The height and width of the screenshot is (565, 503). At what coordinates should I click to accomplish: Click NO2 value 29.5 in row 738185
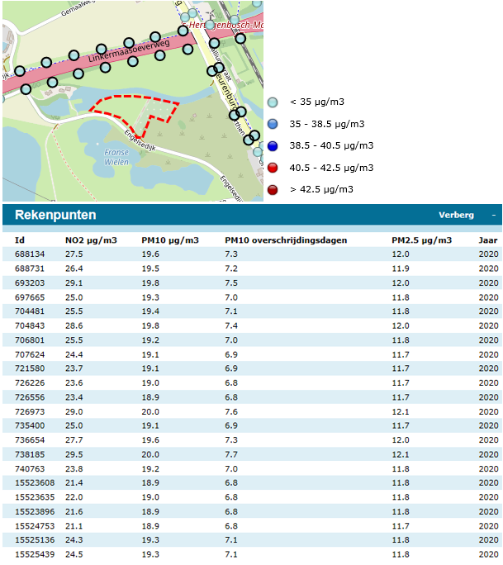pos(74,454)
